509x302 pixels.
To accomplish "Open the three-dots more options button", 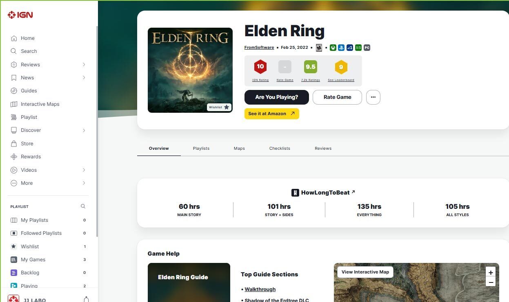I will tap(373, 97).
